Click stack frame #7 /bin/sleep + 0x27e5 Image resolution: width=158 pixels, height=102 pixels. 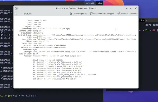58,77
